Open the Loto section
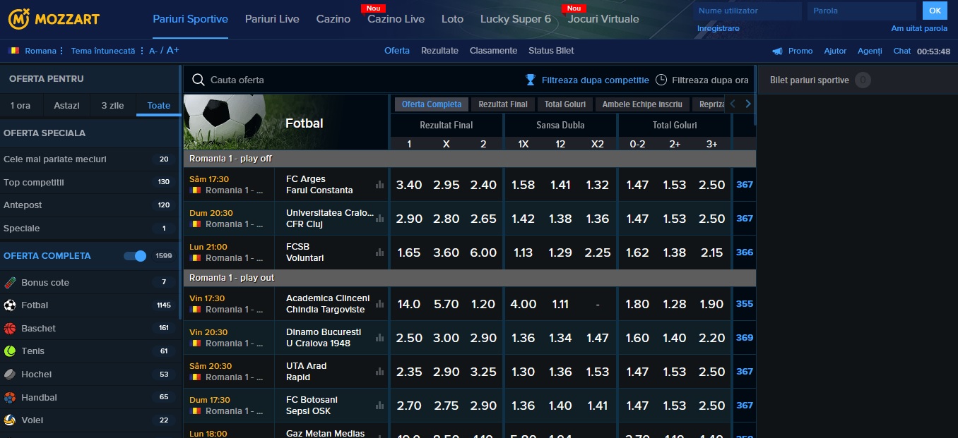This screenshot has width=958, height=438. (452, 19)
